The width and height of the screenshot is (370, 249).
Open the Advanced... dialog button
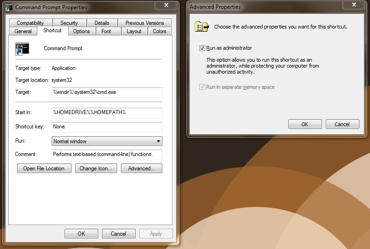pyautogui.click(x=141, y=168)
